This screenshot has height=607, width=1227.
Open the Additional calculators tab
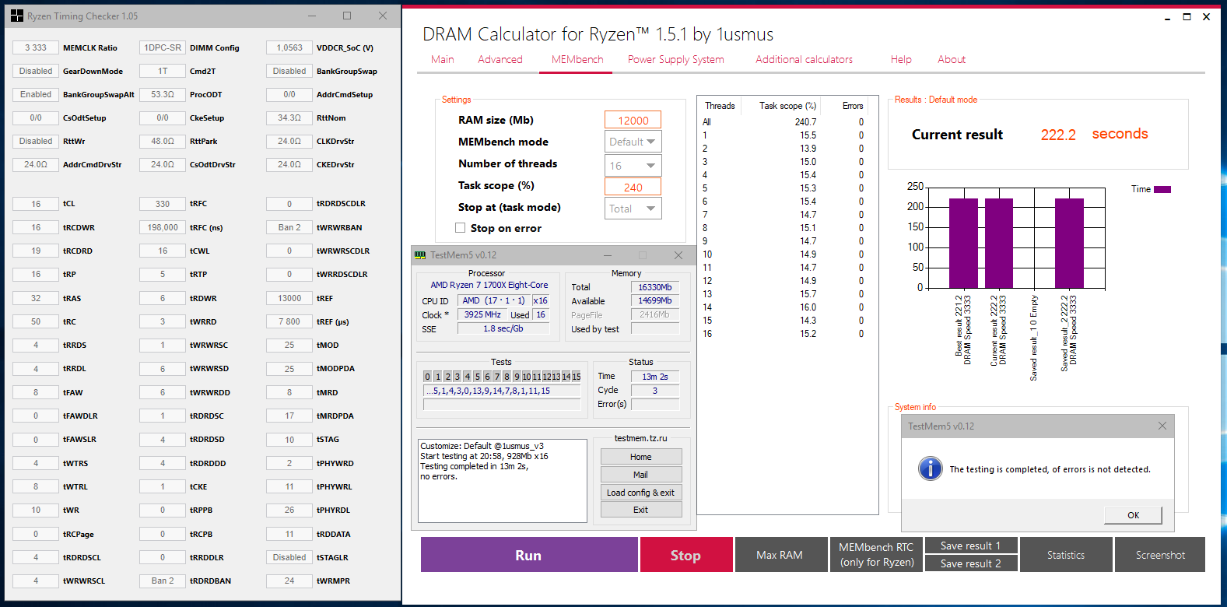[805, 59]
